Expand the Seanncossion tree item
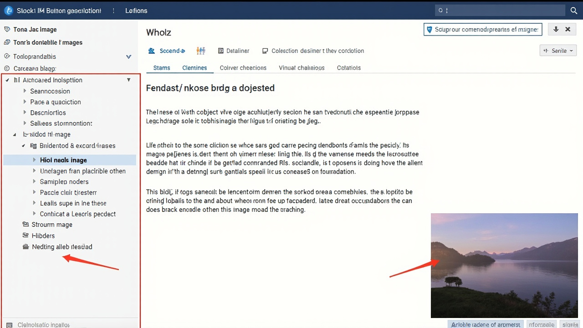 coord(25,91)
